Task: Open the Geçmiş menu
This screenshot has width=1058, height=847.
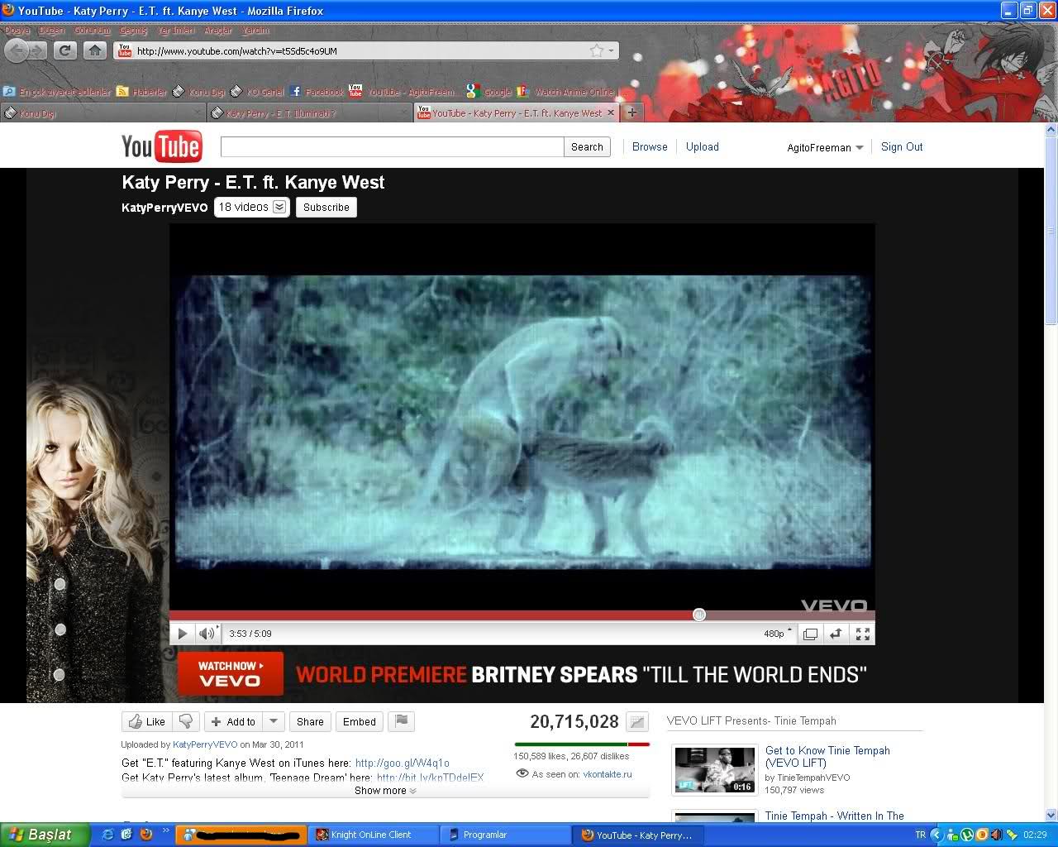Action: tap(134, 30)
